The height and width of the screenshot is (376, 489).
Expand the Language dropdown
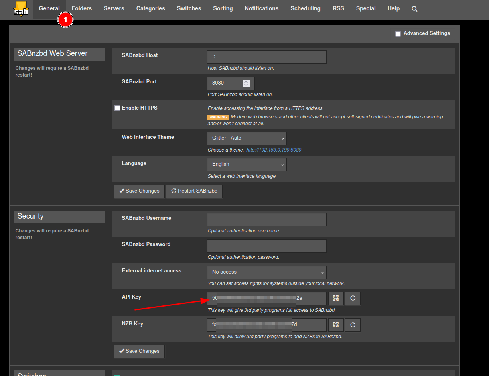coord(246,164)
